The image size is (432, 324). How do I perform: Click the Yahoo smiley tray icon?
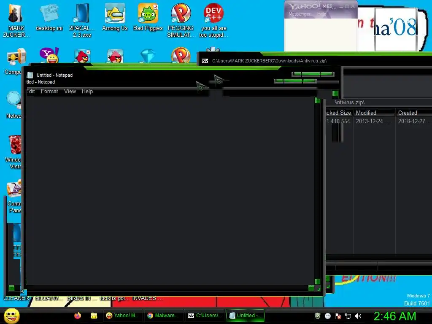[x=327, y=316]
